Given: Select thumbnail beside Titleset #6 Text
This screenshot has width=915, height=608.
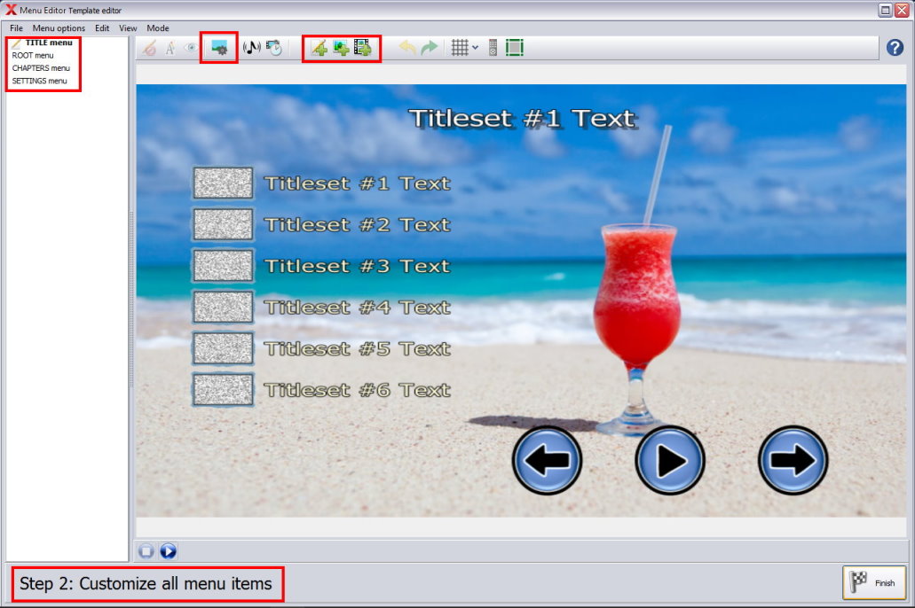Looking at the screenshot, I should click(x=223, y=389).
